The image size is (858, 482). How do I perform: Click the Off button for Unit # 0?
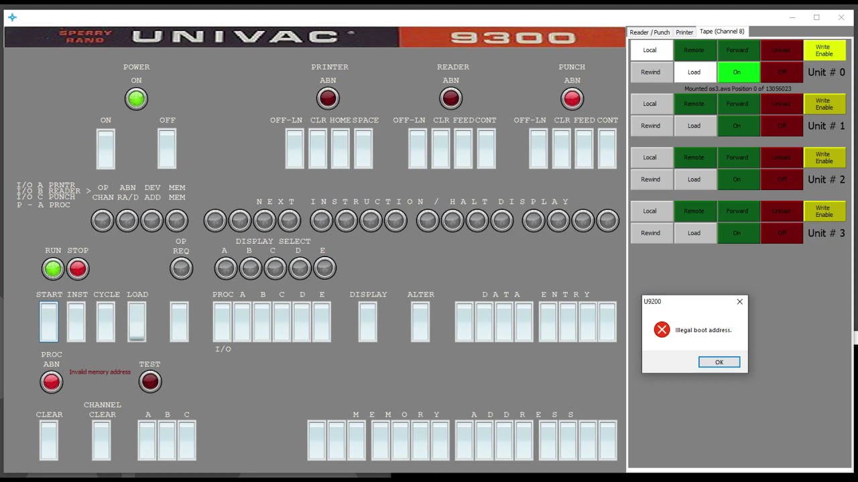[781, 72]
